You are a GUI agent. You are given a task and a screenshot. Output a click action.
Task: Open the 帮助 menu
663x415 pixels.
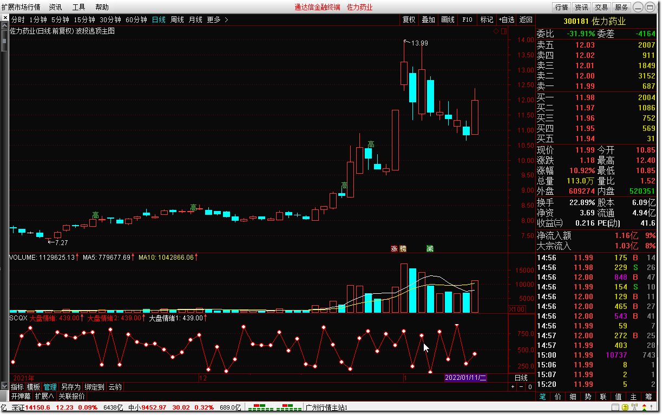(102, 7)
